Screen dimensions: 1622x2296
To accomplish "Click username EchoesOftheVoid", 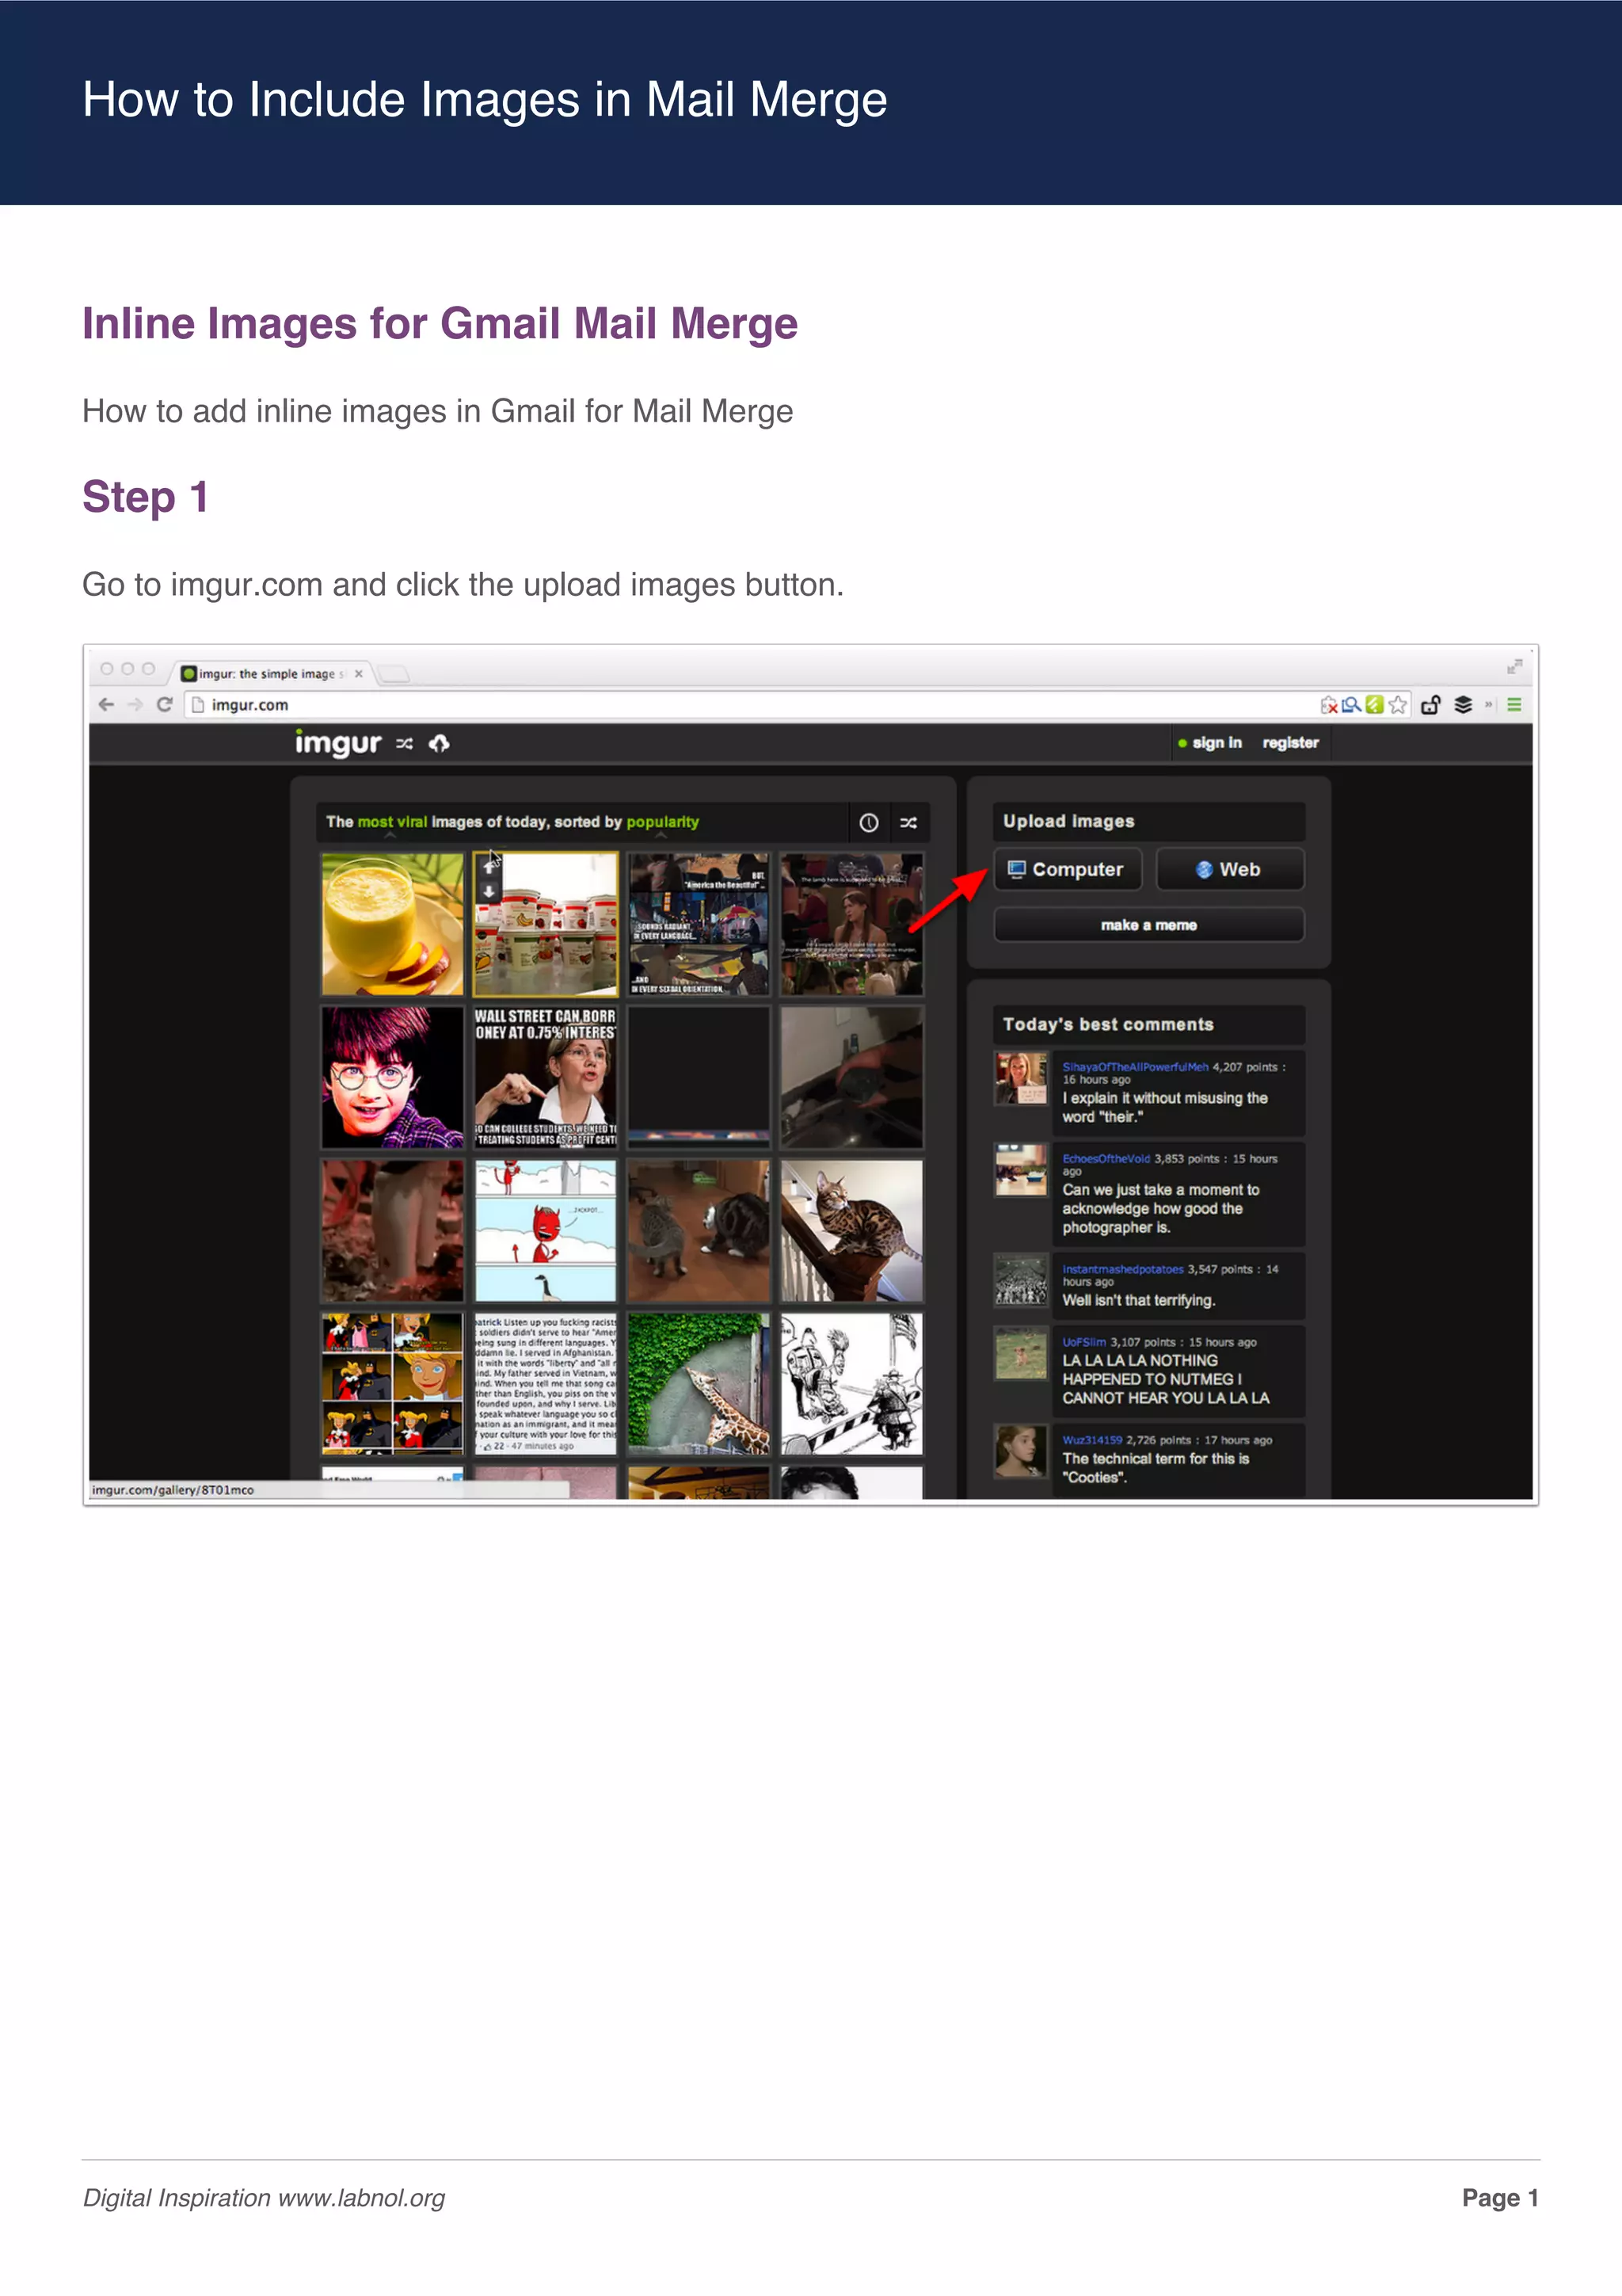I will click(1106, 1159).
